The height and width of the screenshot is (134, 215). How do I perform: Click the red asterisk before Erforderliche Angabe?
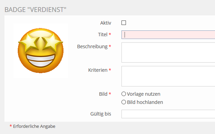tap(11, 126)
